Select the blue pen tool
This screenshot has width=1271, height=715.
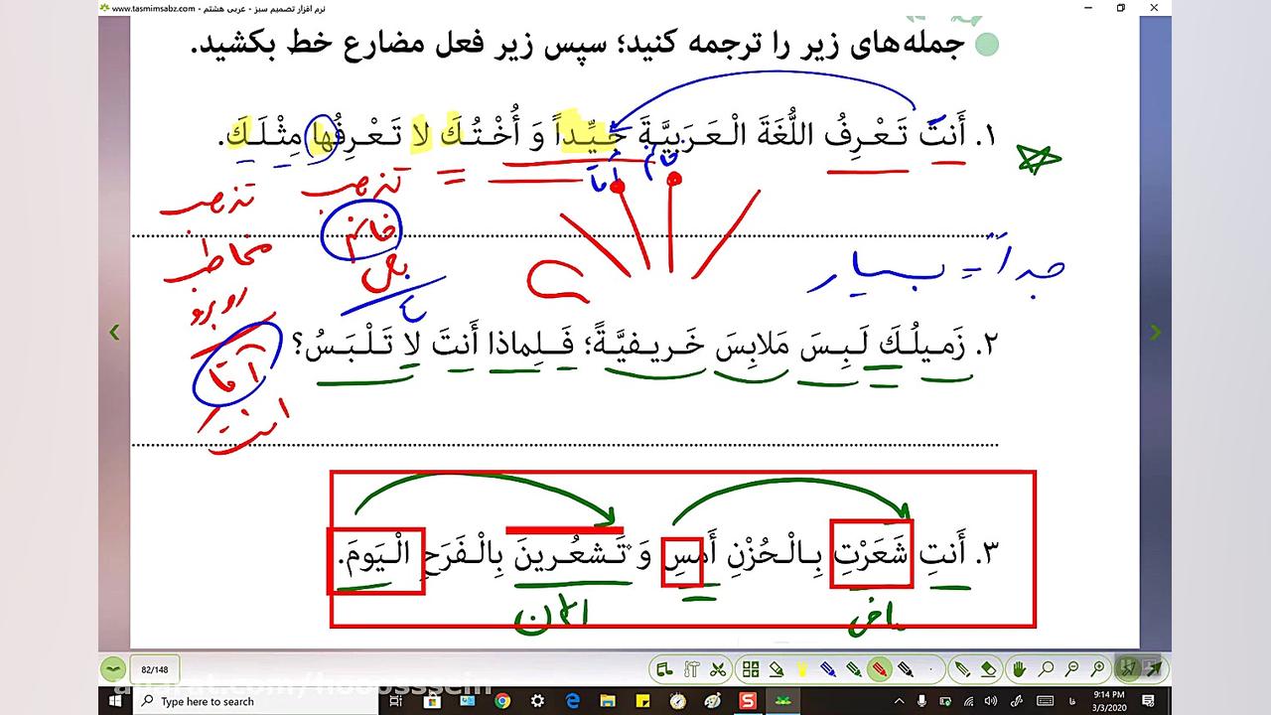click(829, 668)
